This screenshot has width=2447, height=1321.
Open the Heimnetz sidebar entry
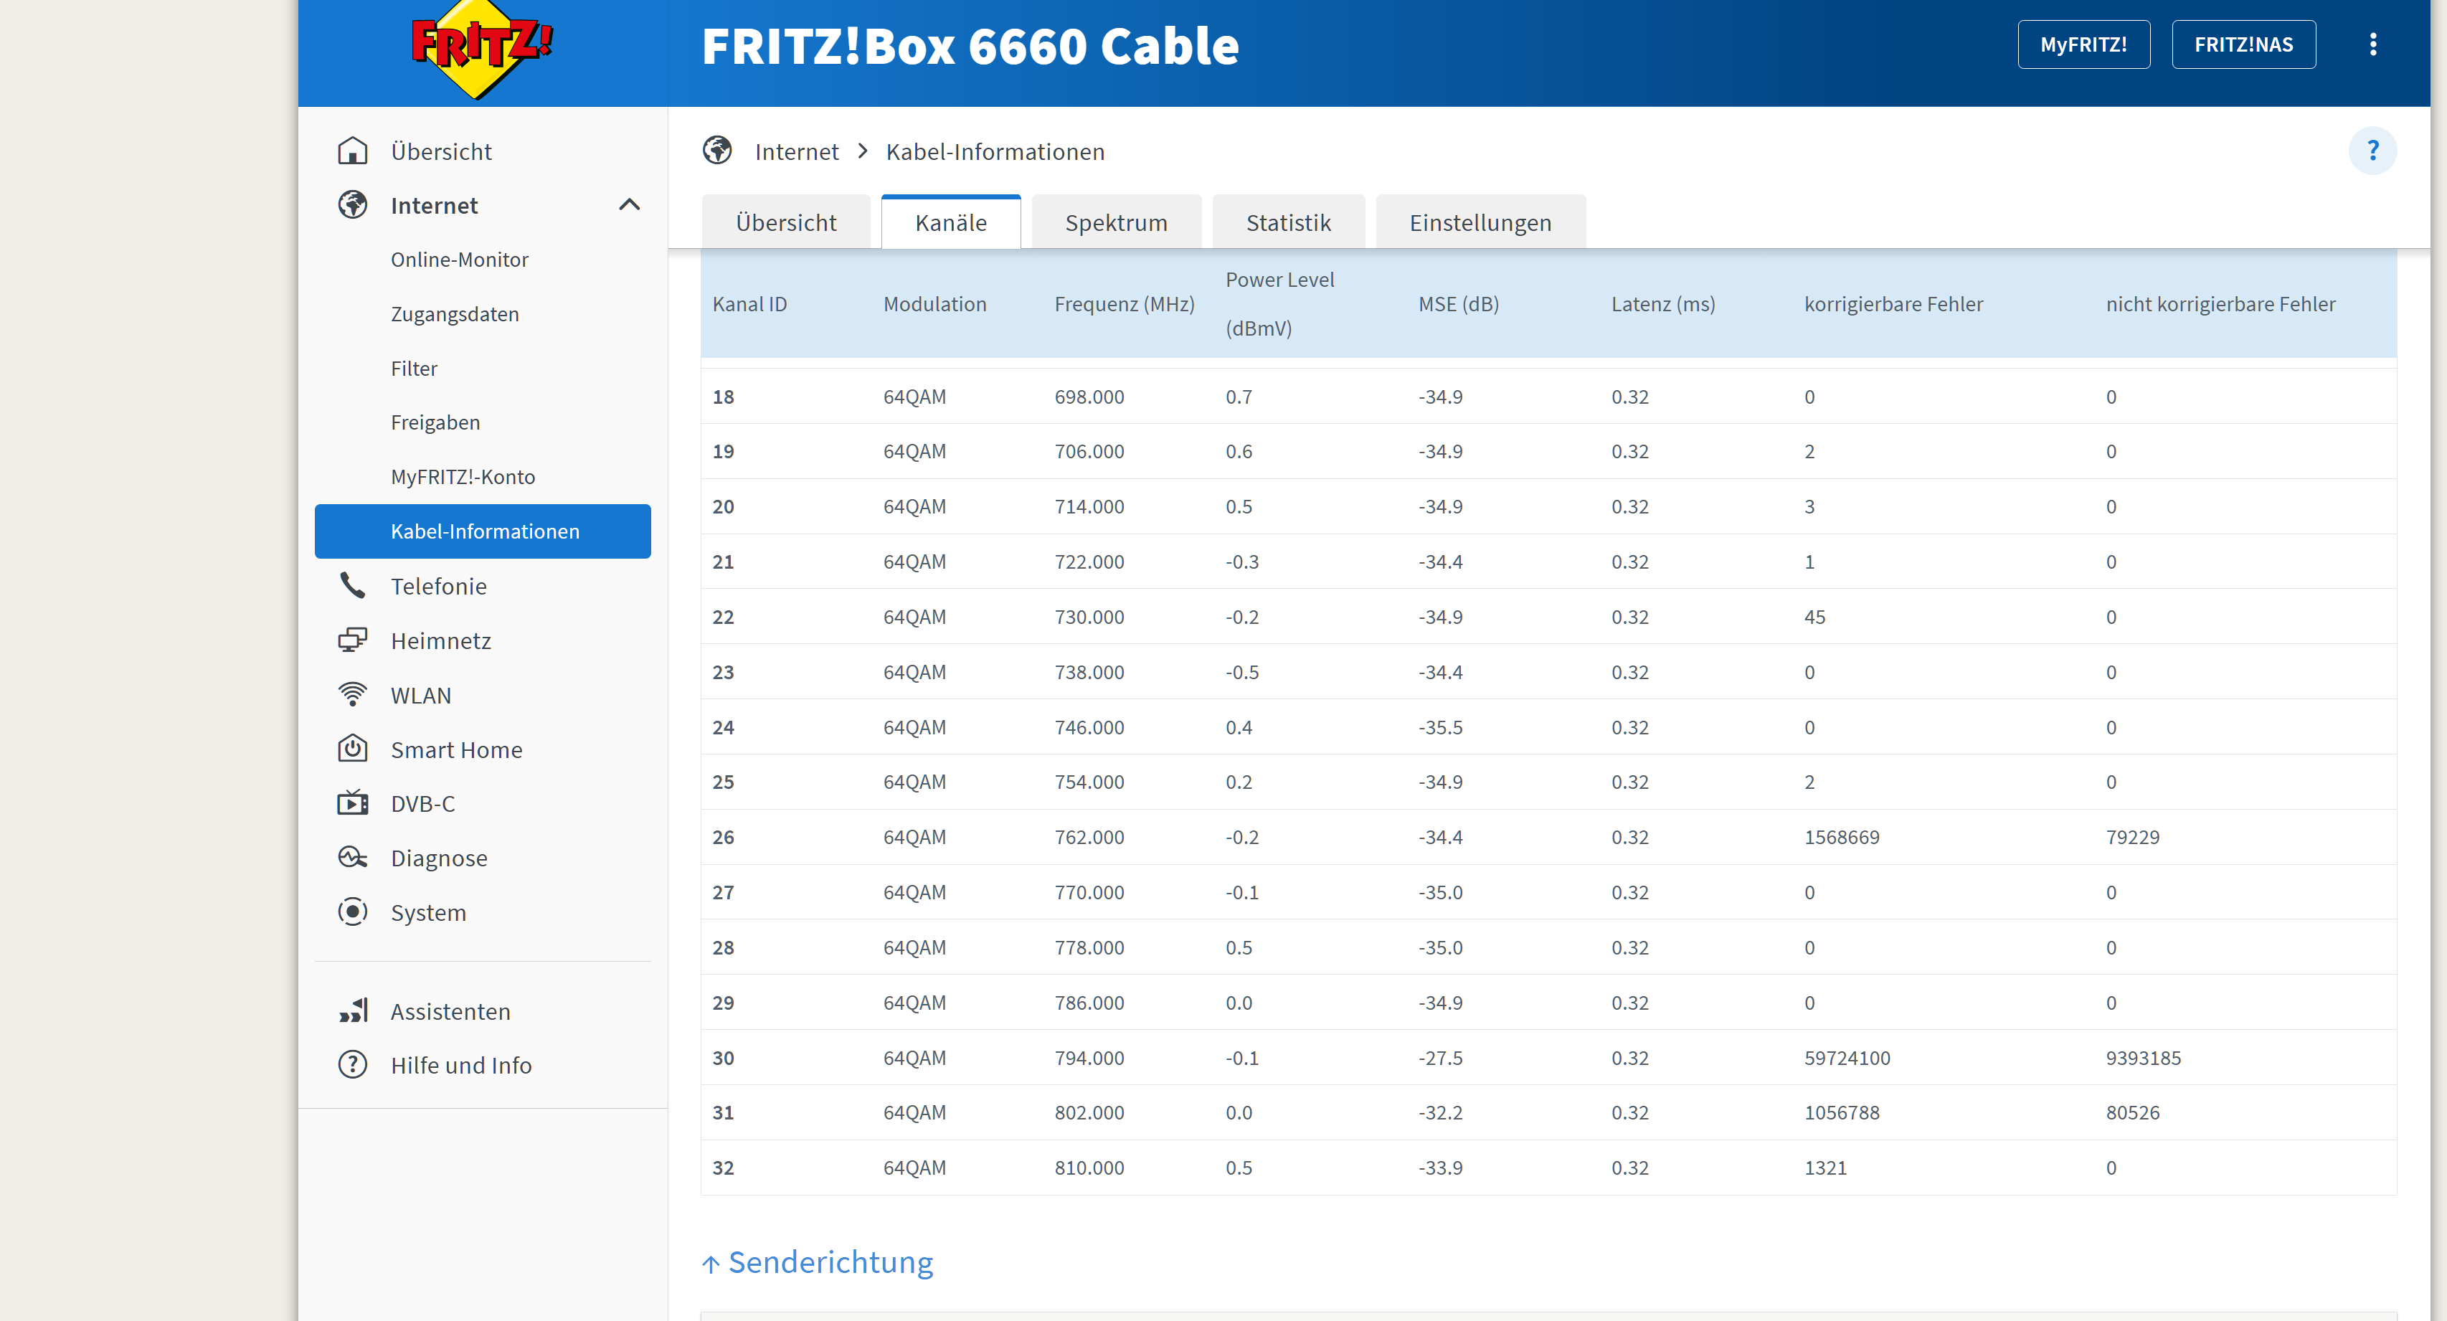click(441, 640)
